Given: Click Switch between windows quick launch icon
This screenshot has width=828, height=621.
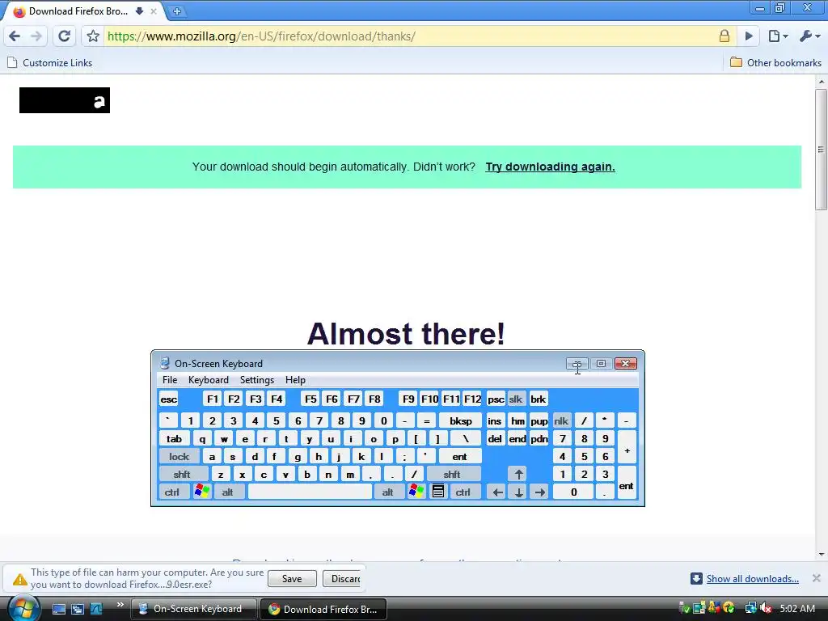Looking at the screenshot, I should [78, 609].
